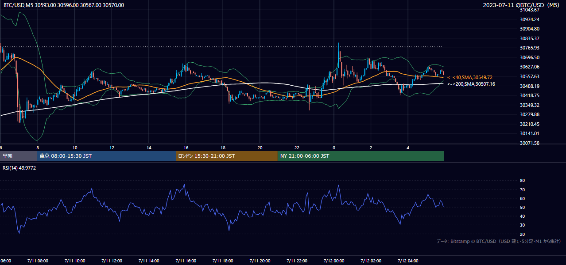Click RSI scale value 50
The height and width of the screenshot is (265, 566).
[522, 207]
